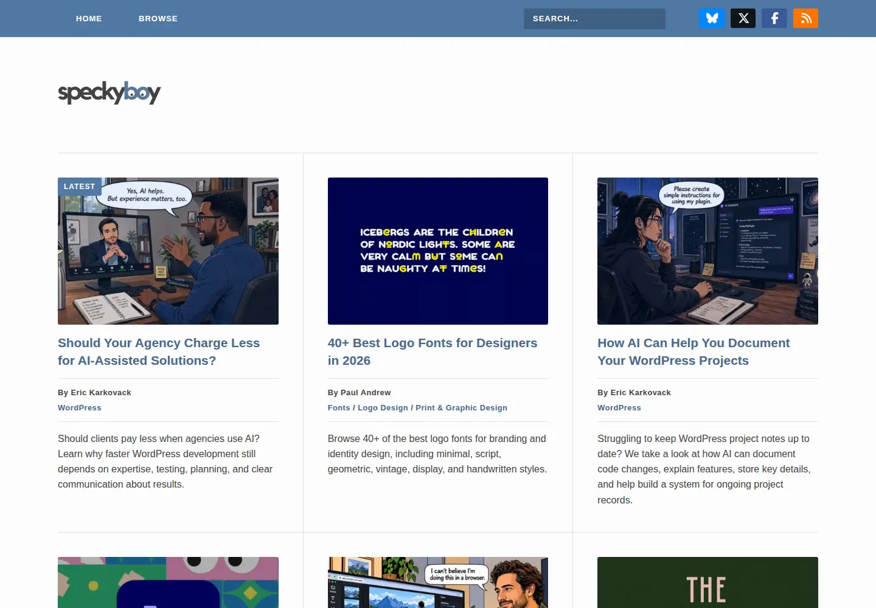Click the colorful googly-eyes thumbnail
Viewport: 876px width, 608px height.
[x=168, y=582]
